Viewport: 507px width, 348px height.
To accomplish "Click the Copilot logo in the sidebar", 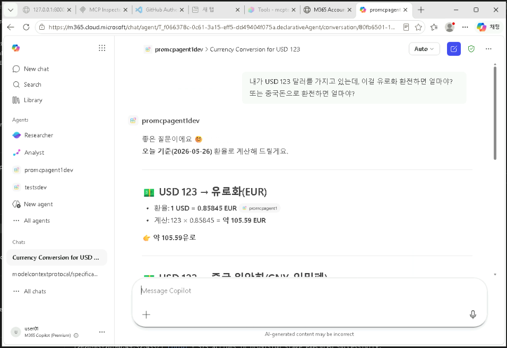I will [x=16, y=48].
